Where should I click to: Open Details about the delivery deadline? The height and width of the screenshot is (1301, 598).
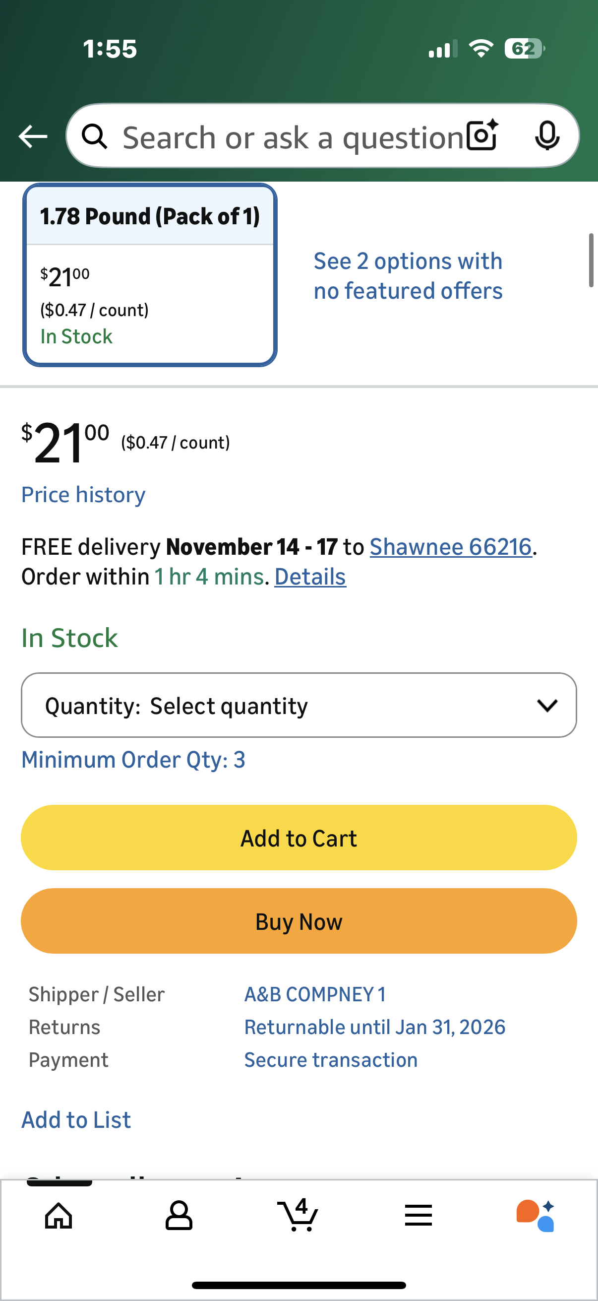(x=309, y=576)
